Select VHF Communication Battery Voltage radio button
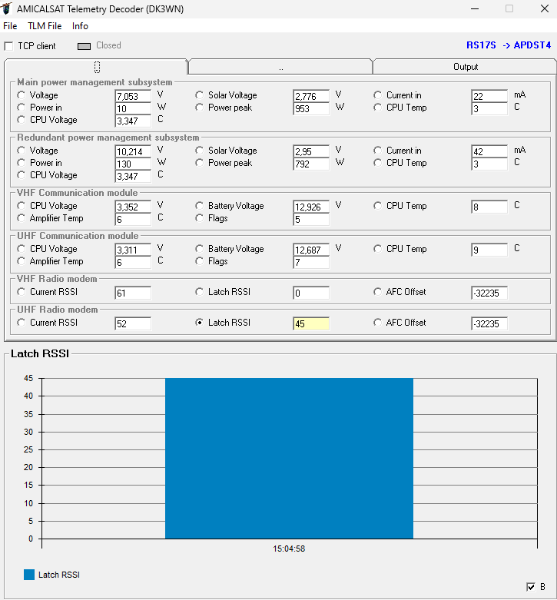Image resolution: width=557 pixels, height=600 pixels. pyautogui.click(x=199, y=205)
